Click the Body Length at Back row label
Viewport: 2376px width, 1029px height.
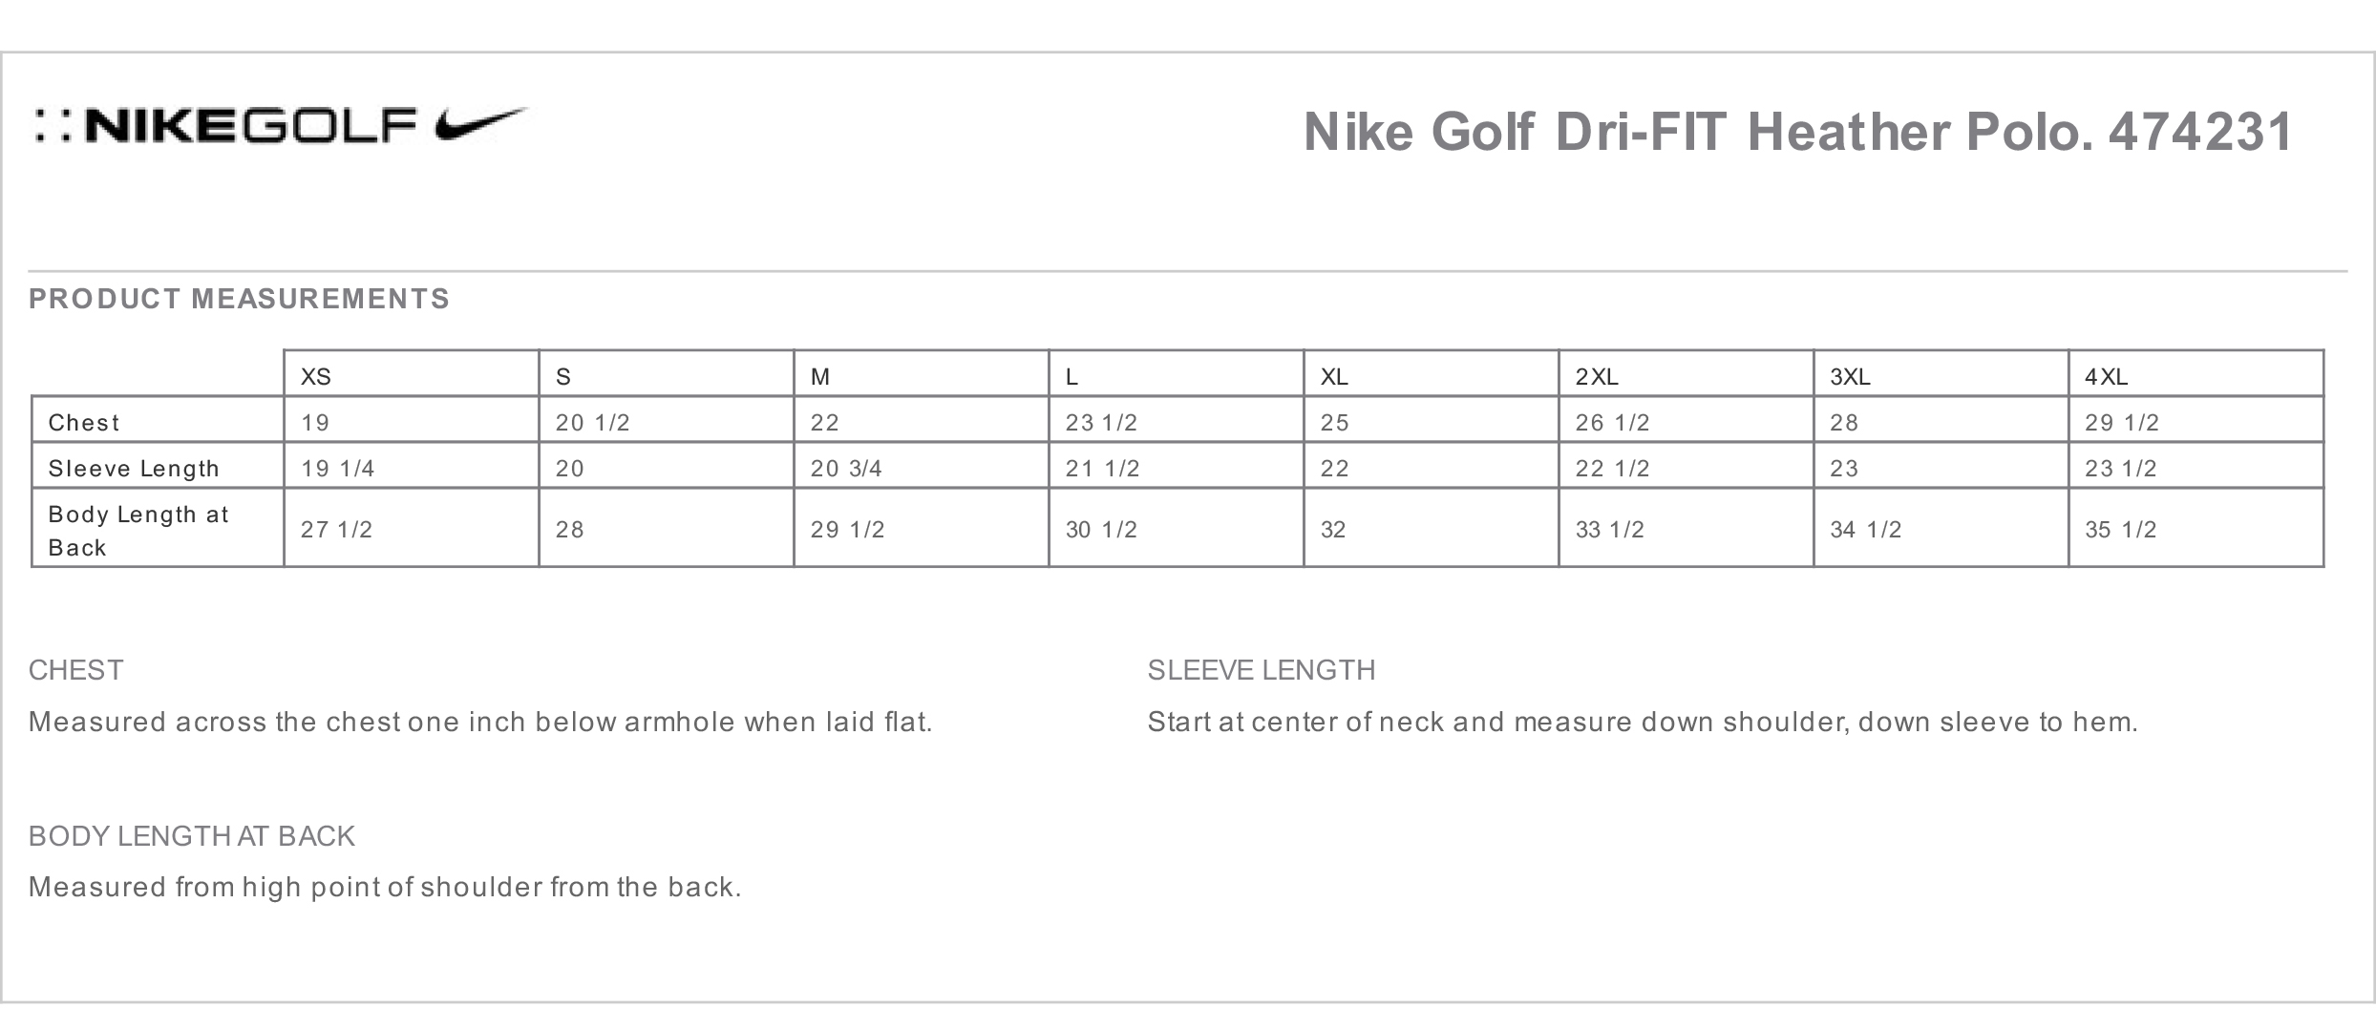(x=138, y=531)
